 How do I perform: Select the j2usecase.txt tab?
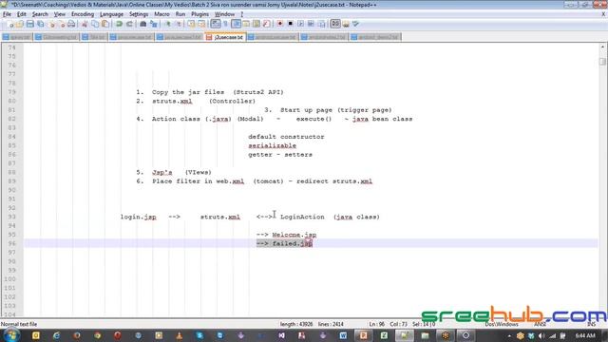(225, 37)
